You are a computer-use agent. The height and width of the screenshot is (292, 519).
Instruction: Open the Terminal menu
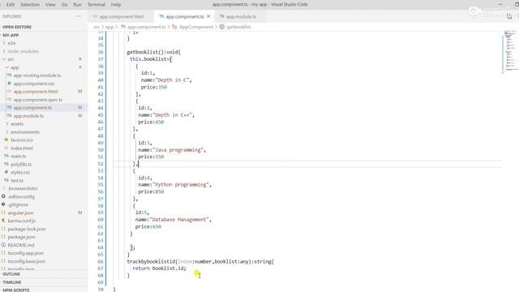[97, 5]
